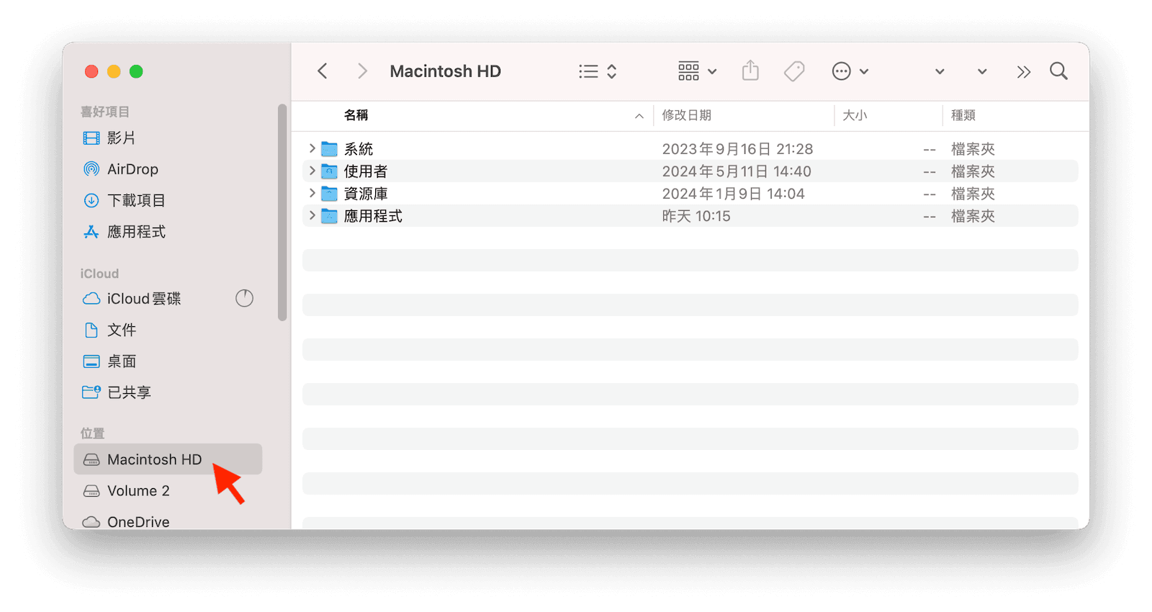Click the date 2023年9月16日 21:28
1152x612 pixels.
(737, 149)
